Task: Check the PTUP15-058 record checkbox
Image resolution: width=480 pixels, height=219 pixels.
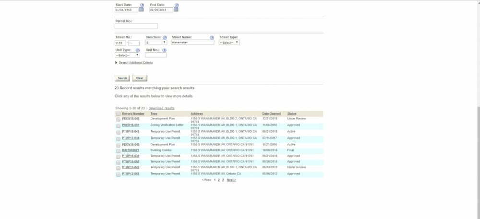Action: coord(118,162)
